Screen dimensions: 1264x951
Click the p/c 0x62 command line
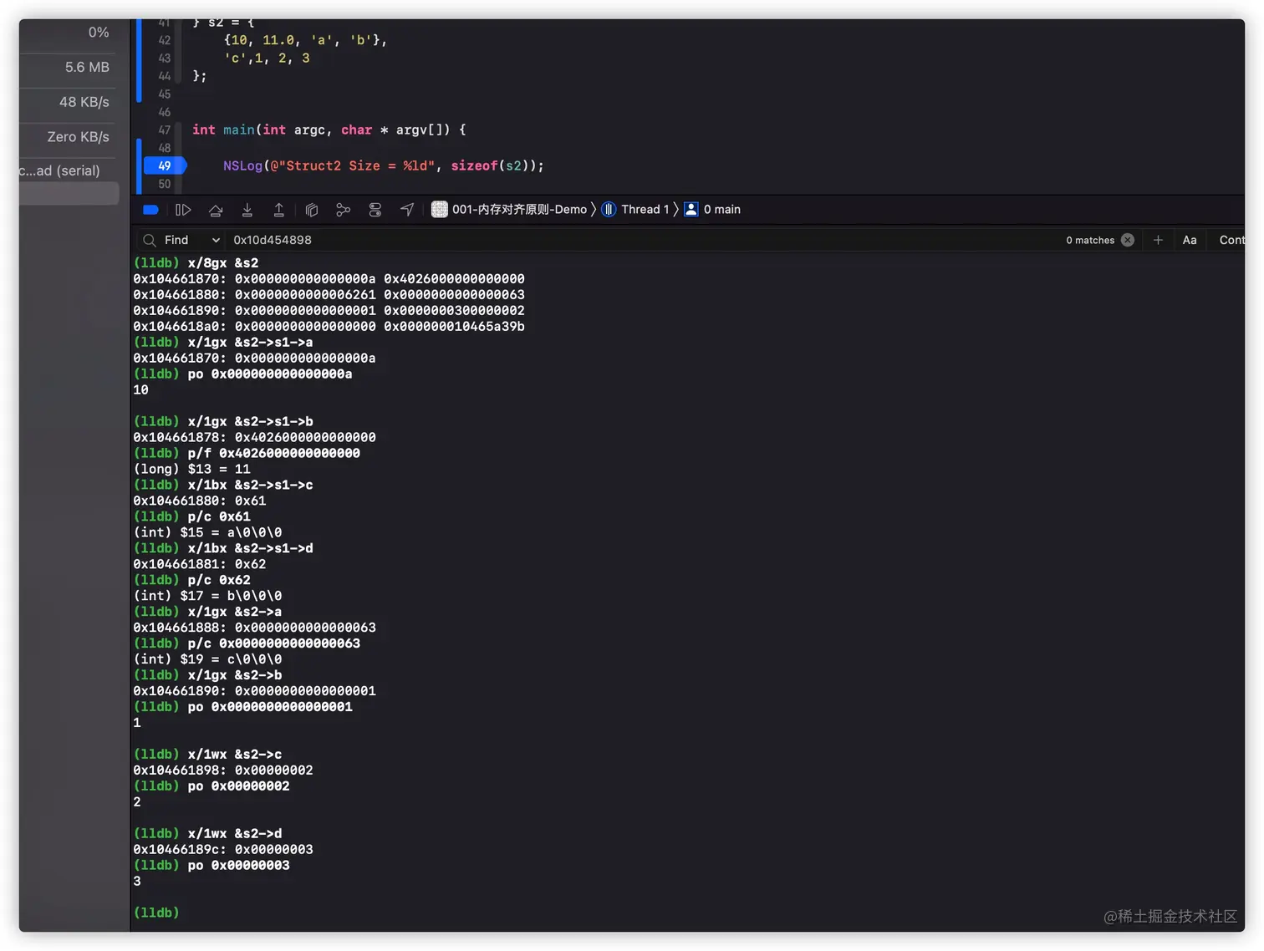pyautogui.click(x=191, y=581)
